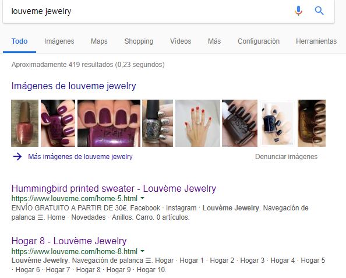Expand dropdown arrow next to home-5.html URL
The height and width of the screenshot is (278, 346).
pyautogui.click(x=143, y=198)
